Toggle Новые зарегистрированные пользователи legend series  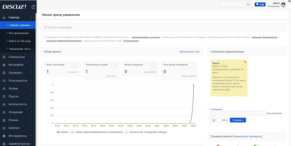(x=97, y=132)
